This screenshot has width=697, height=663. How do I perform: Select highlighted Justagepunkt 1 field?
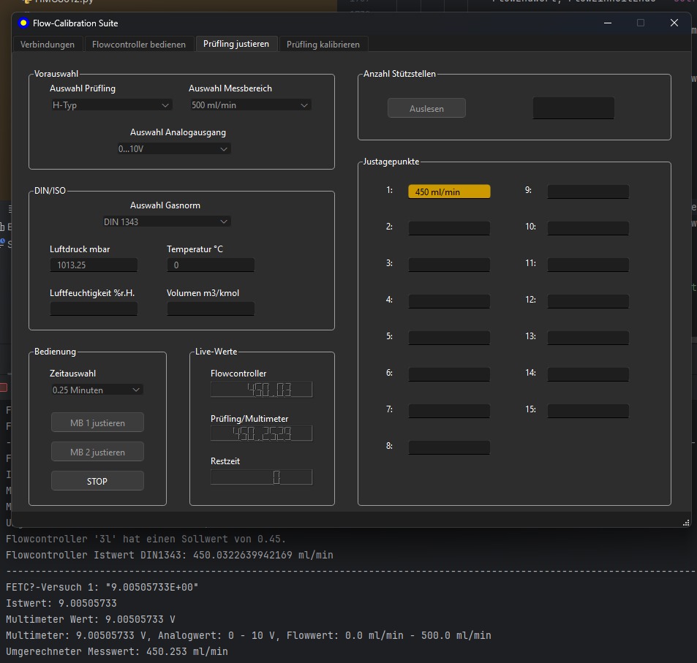point(449,192)
